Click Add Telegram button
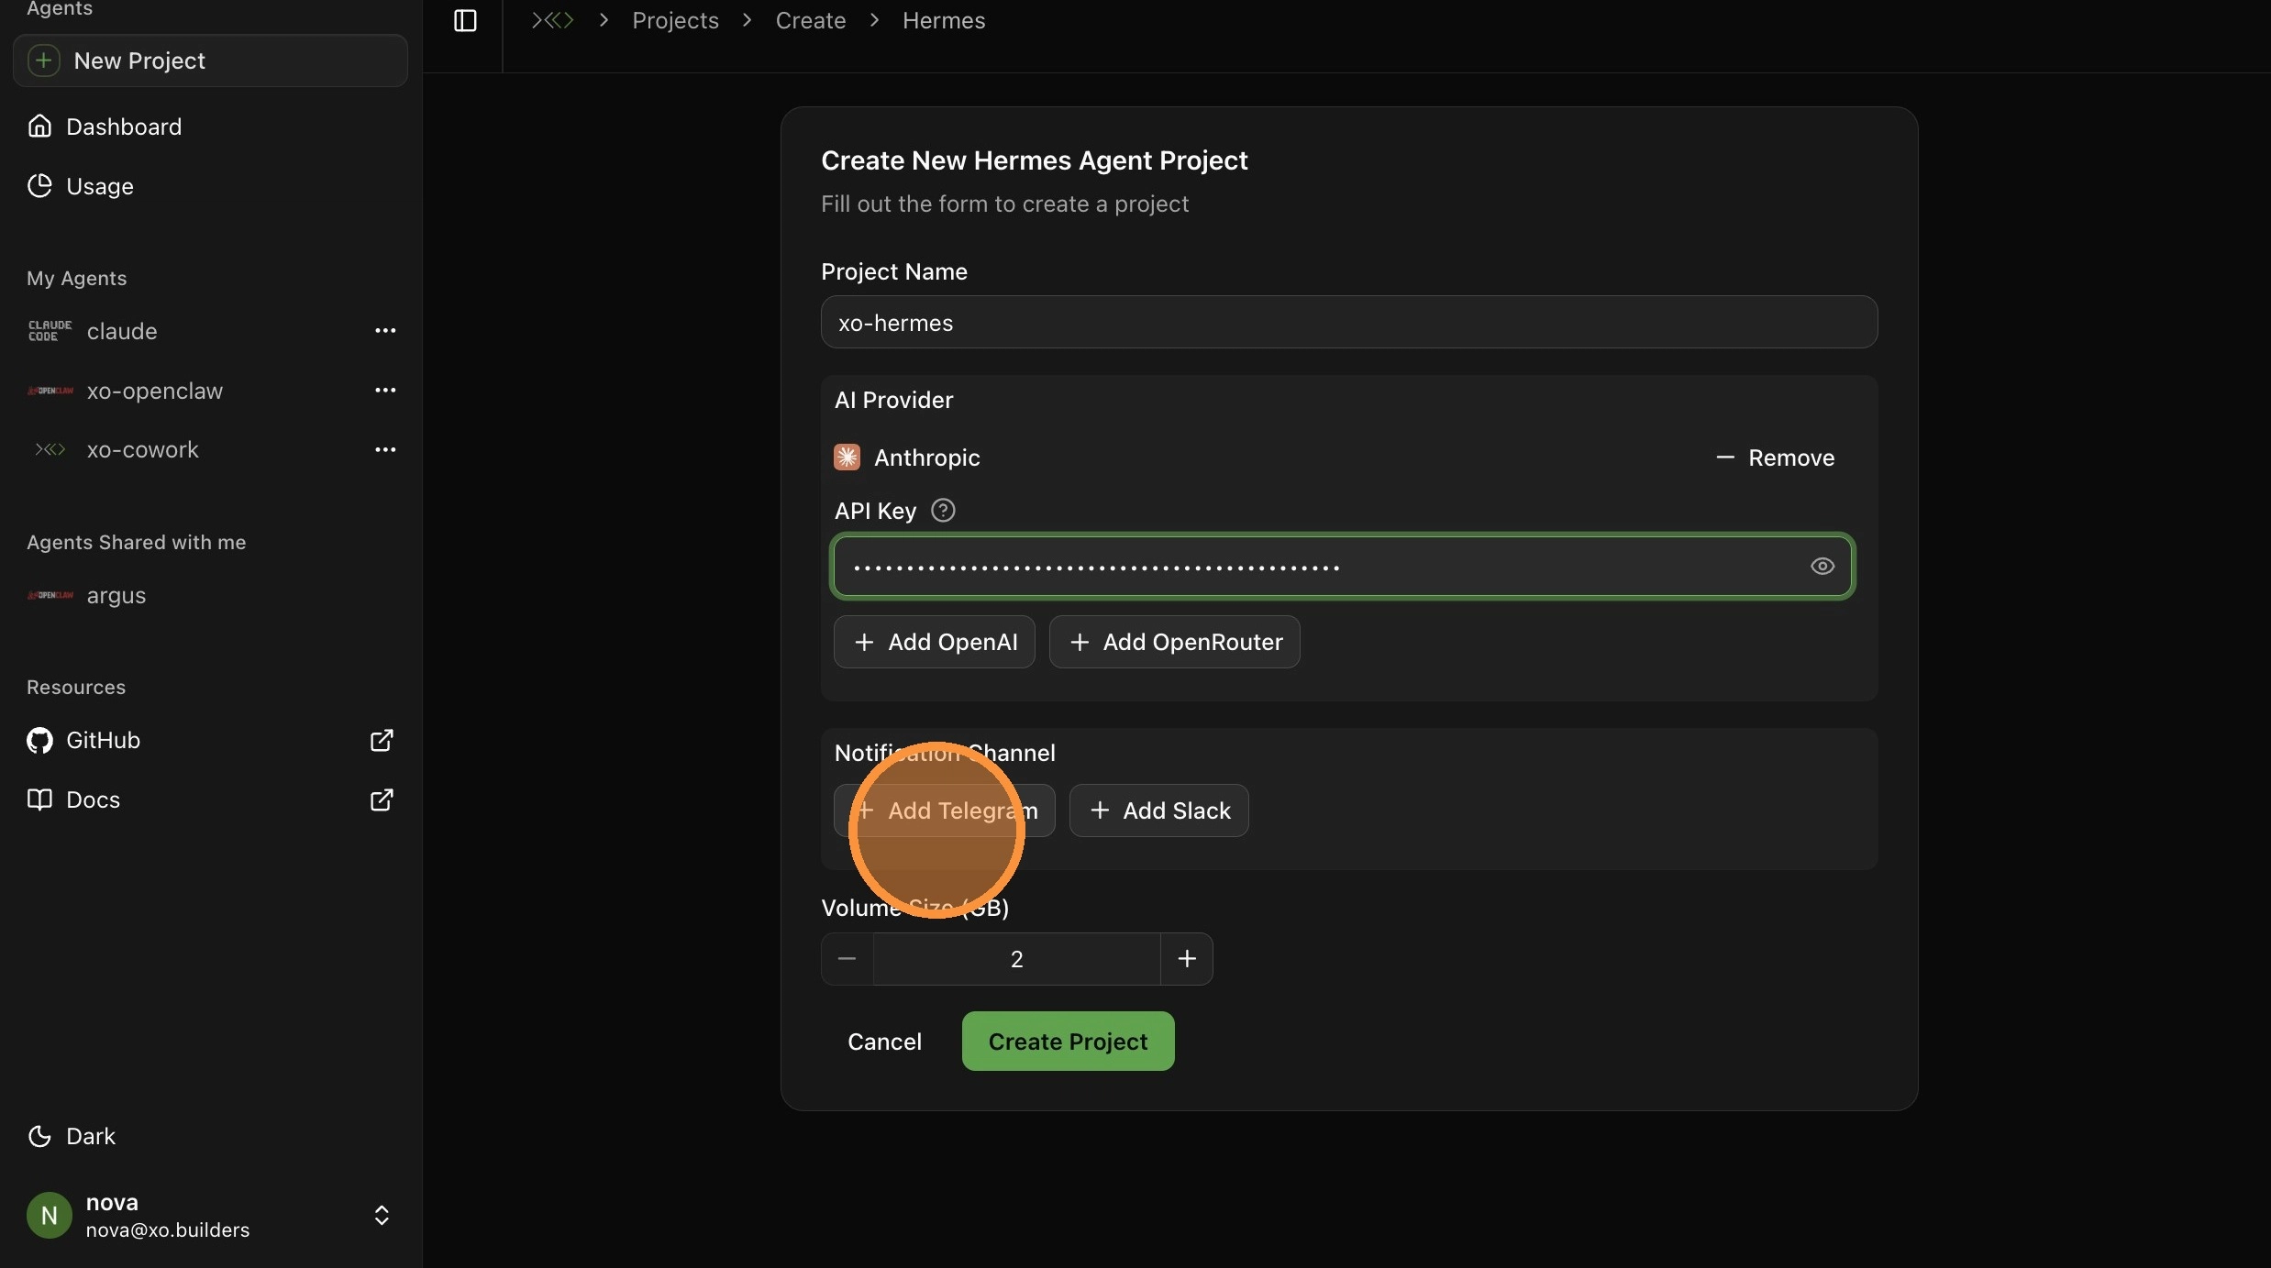 coord(944,810)
